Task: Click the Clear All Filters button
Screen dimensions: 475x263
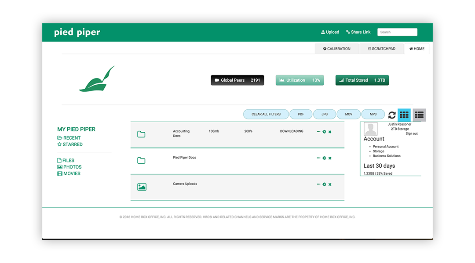Action: click(266, 114)
